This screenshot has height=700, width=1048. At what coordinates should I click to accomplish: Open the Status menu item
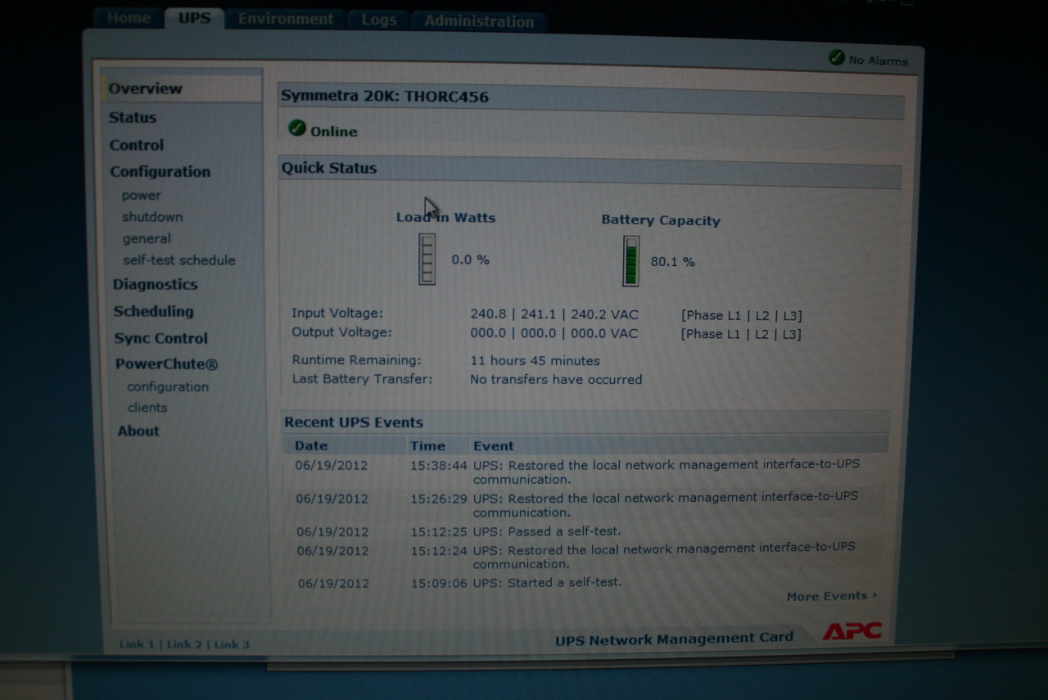(x=133, y=117)
